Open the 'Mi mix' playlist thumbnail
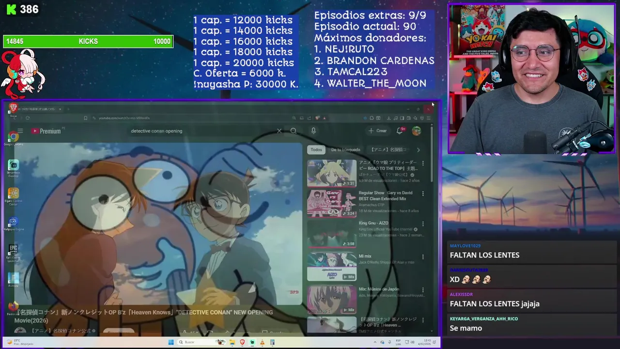Viewport: 620px width, 349px height. pyautogui.click(x=332, y=267)
